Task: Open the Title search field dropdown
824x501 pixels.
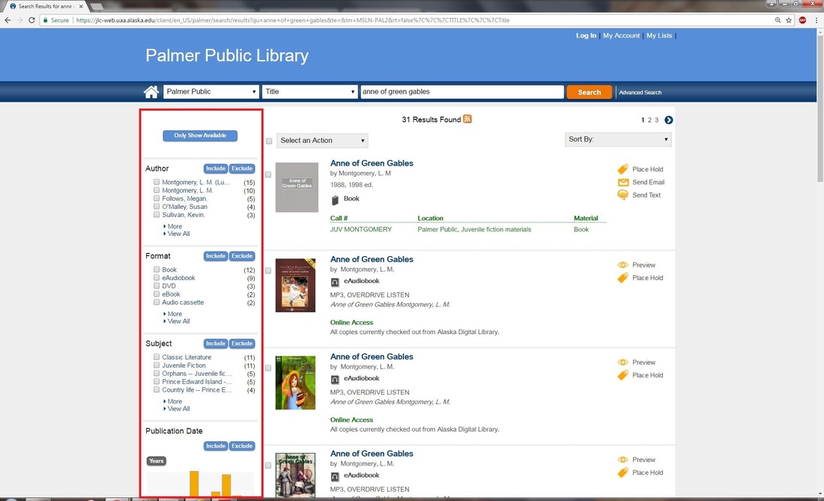Action: click(309, 92)
